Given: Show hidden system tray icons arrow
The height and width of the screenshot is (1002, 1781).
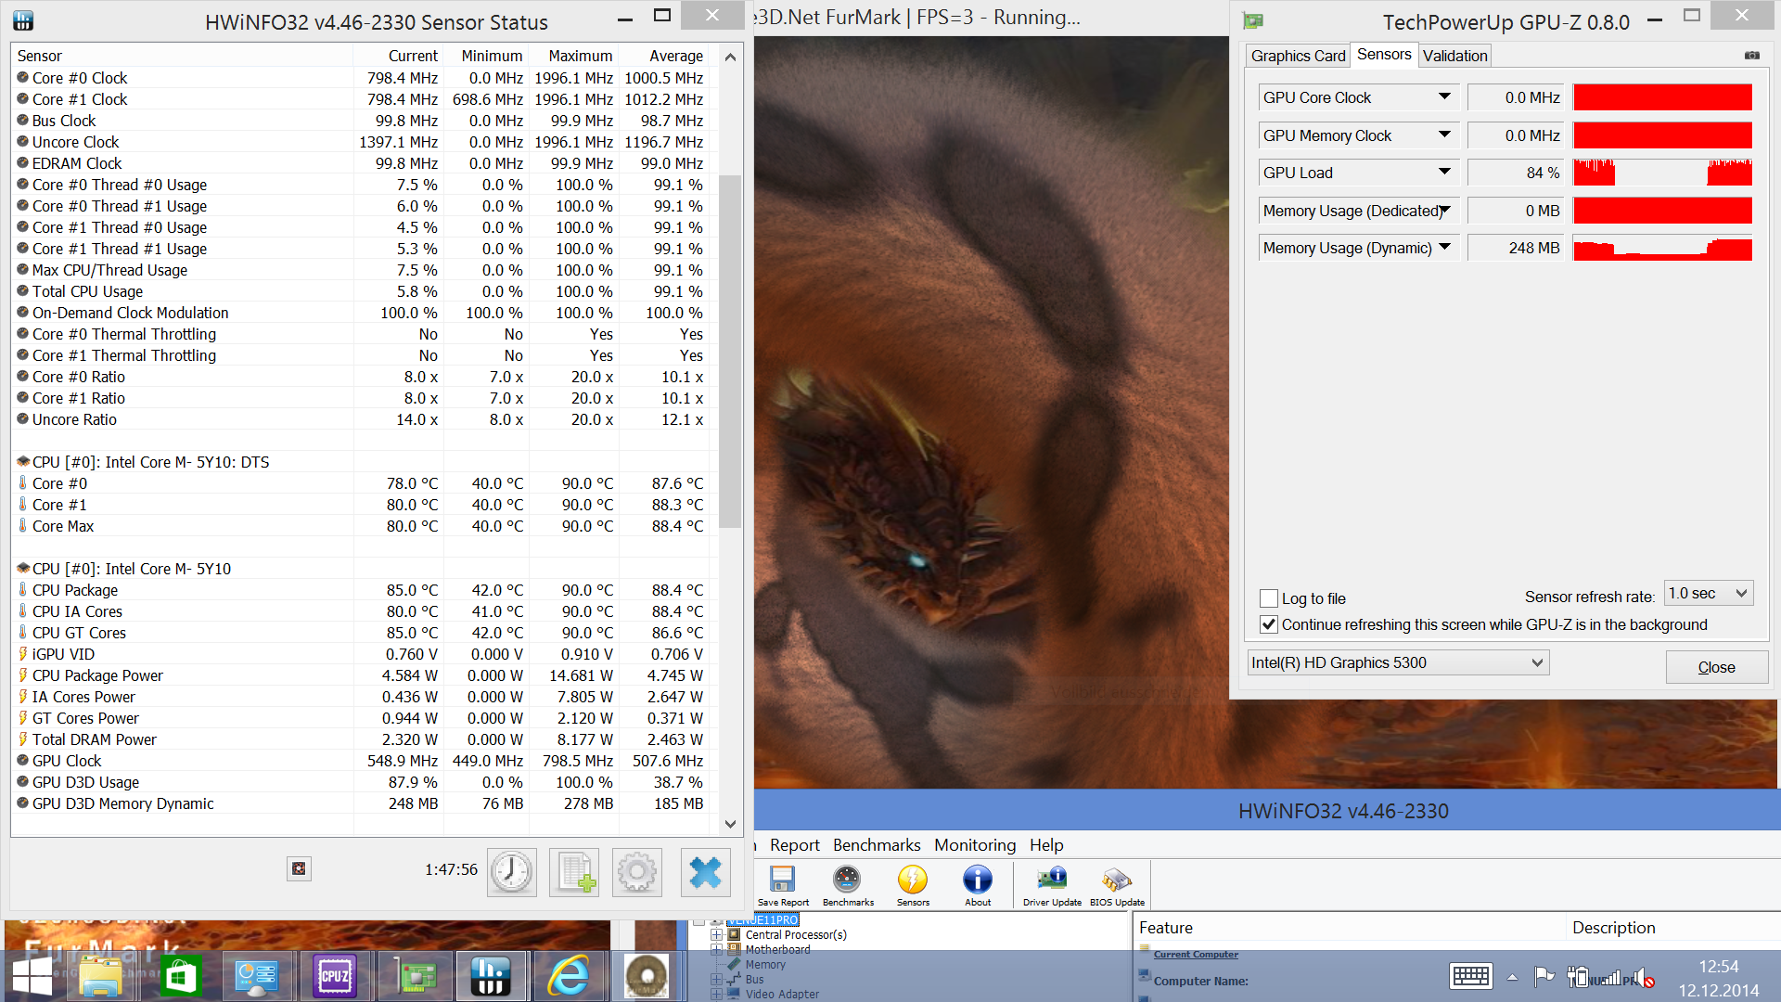Looking at the screenshot, I should click(x=1512, y=977).
